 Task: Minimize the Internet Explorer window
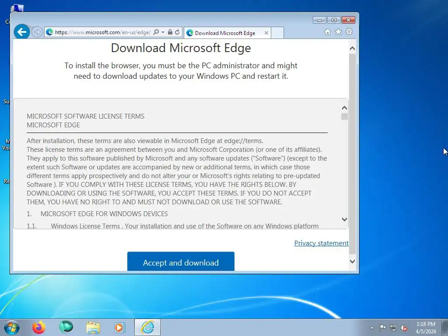[319, 20]
